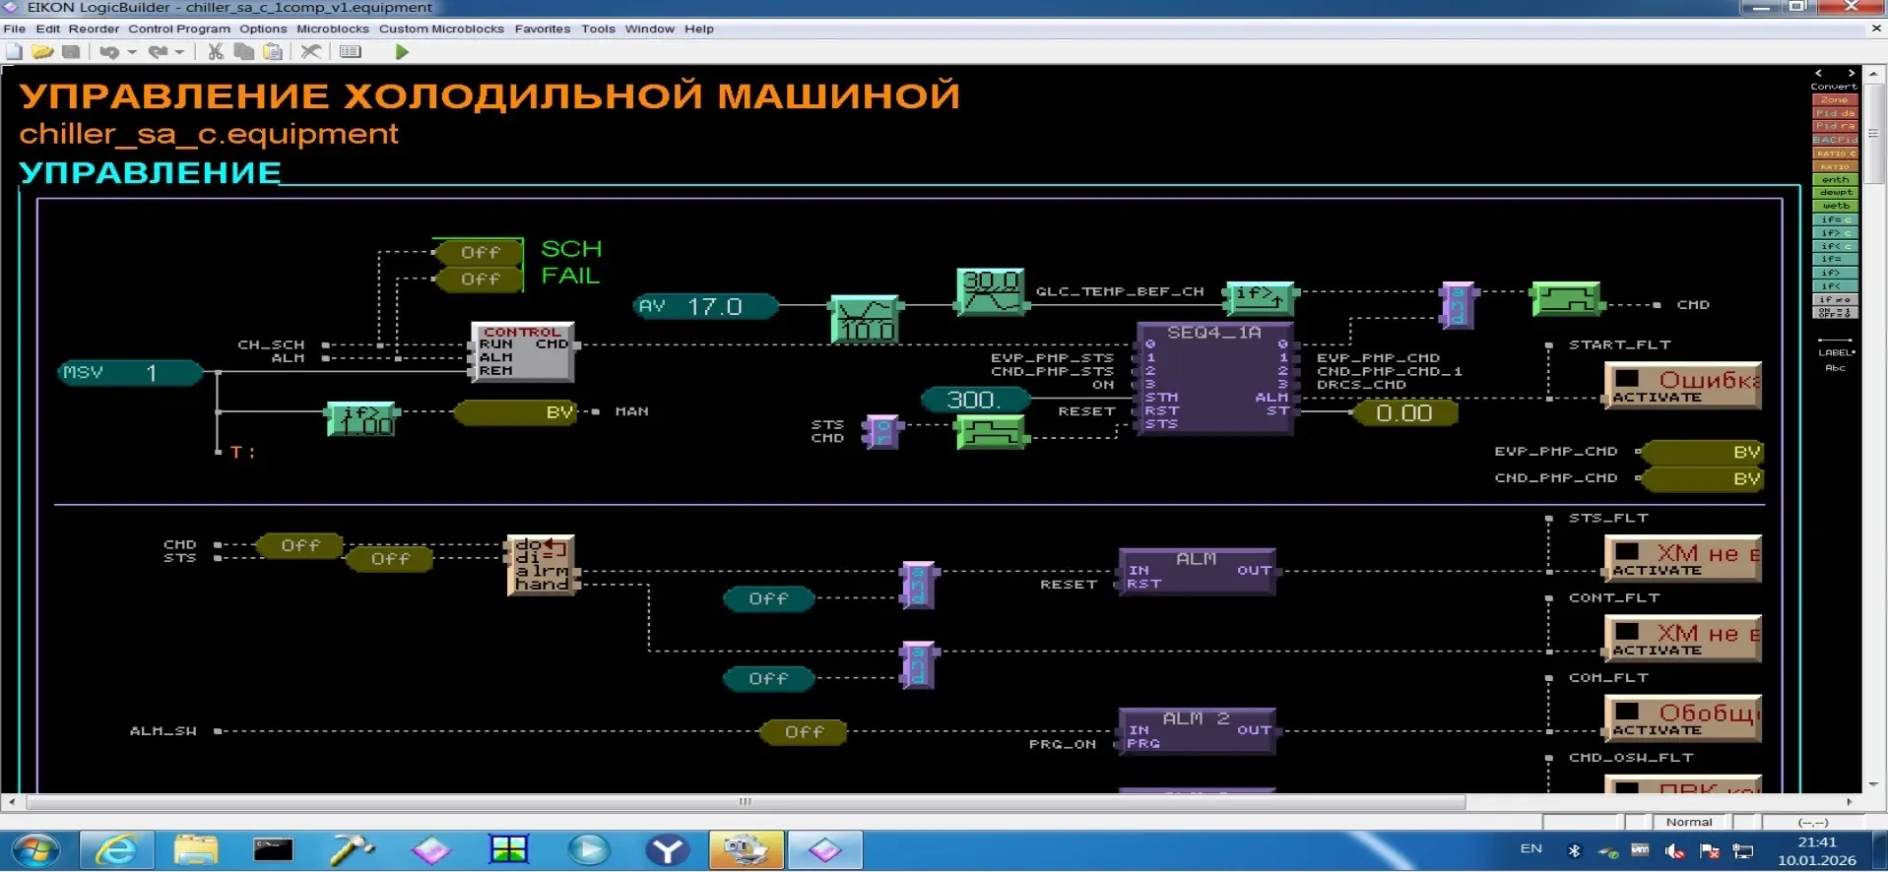Click the Cut scissors icon
Viewport: 1888px width, 872px height.
[215, 52]
